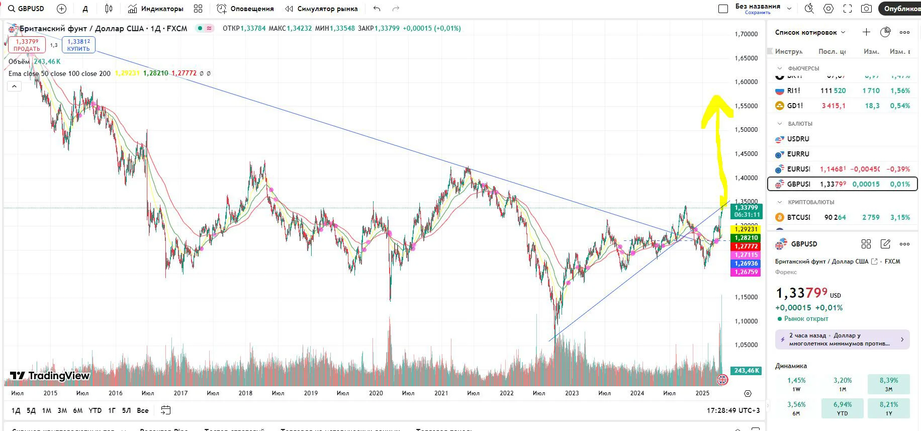Open the indicator templates grid icon

pos(198,9)
